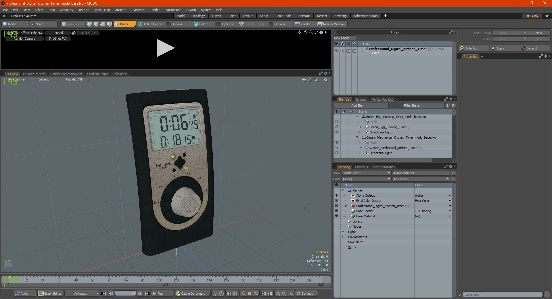Go to first frame
Screen dimensions: 552x299
point(104,294)
